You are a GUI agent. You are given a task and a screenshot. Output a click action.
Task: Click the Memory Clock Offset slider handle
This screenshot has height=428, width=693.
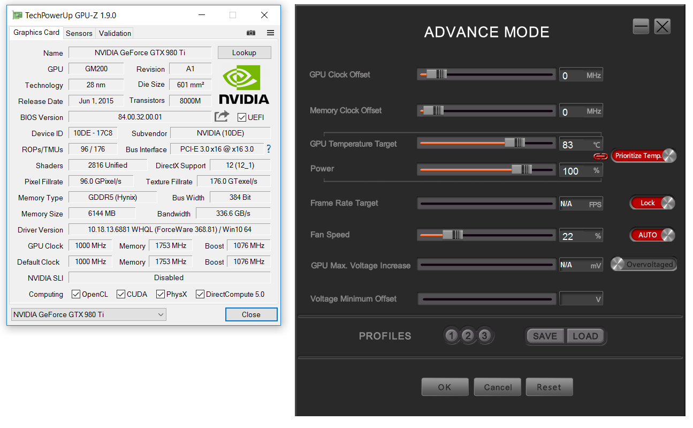[433, 110]
